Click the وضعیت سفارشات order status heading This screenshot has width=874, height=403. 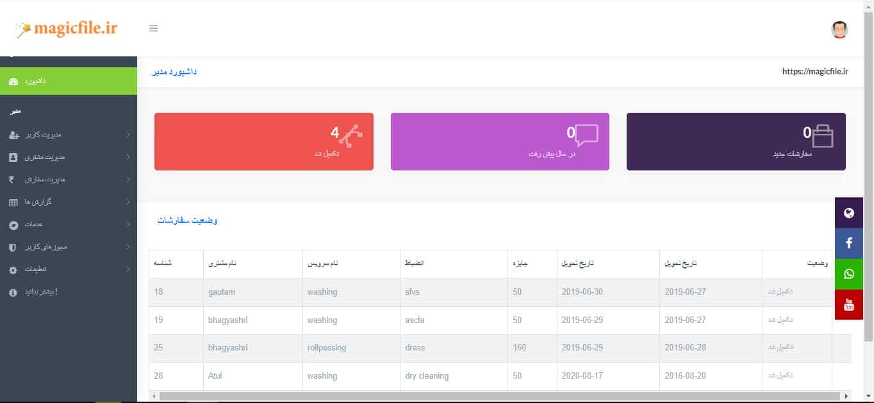188,220
